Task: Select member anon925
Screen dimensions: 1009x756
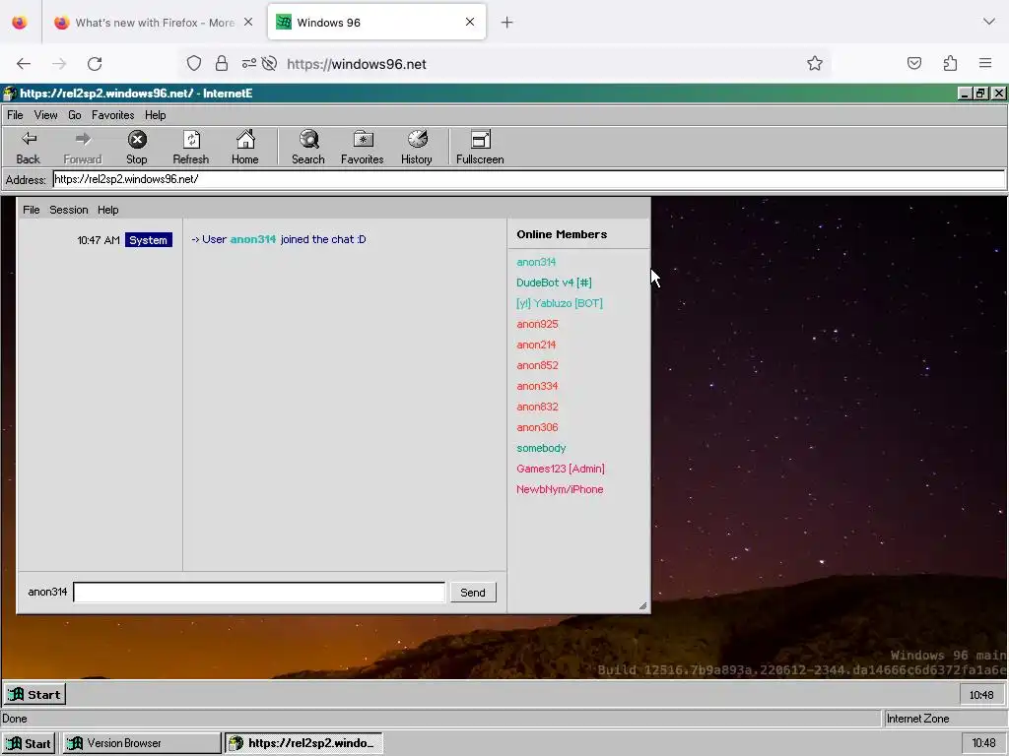Action: coord(537,324)
